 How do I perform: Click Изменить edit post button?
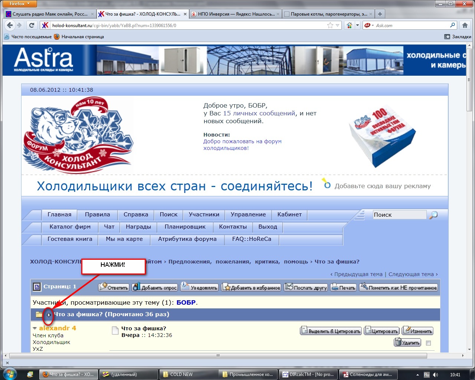coord(417,331)
